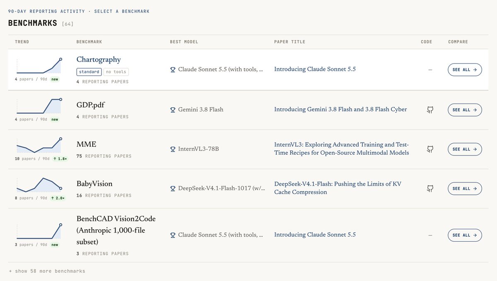Click the TREND column header

22,42
